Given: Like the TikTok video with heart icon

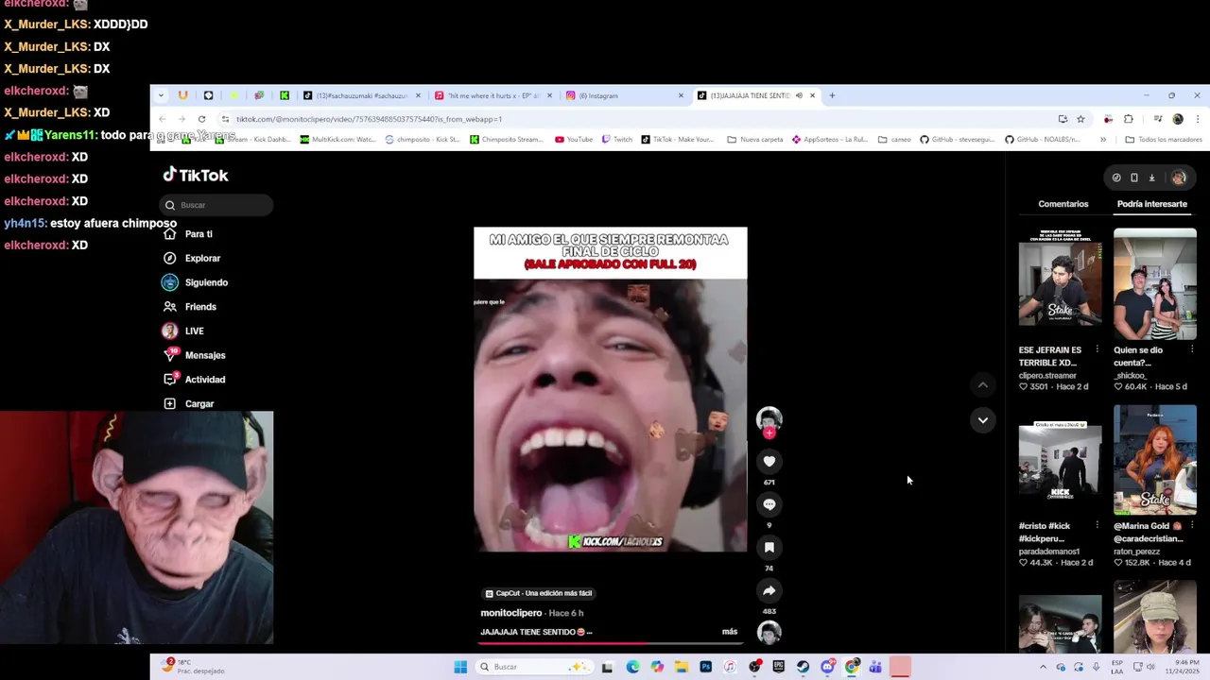Looking at the screenshot, I should point(769,461).
